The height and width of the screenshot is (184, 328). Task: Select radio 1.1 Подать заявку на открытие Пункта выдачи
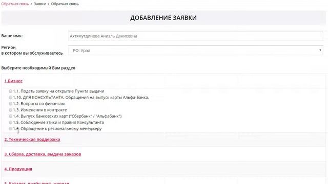coord(10,91)
